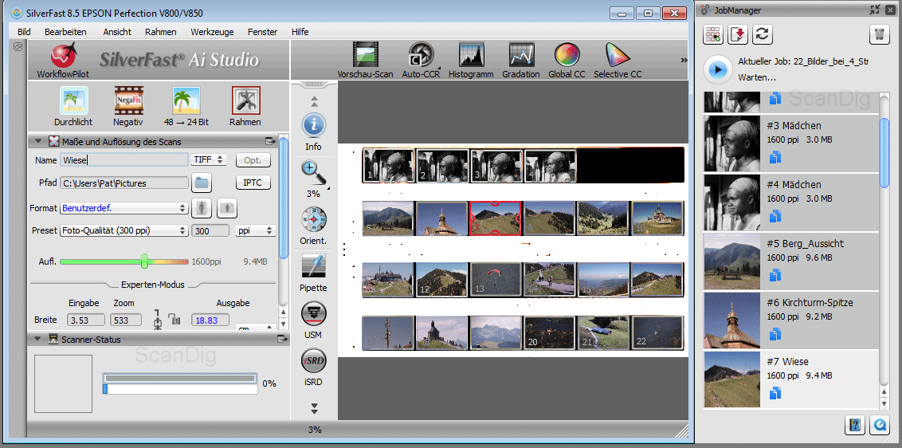Open the Histogramm tool
902x448 pixels.
click(x=472, y=56)
